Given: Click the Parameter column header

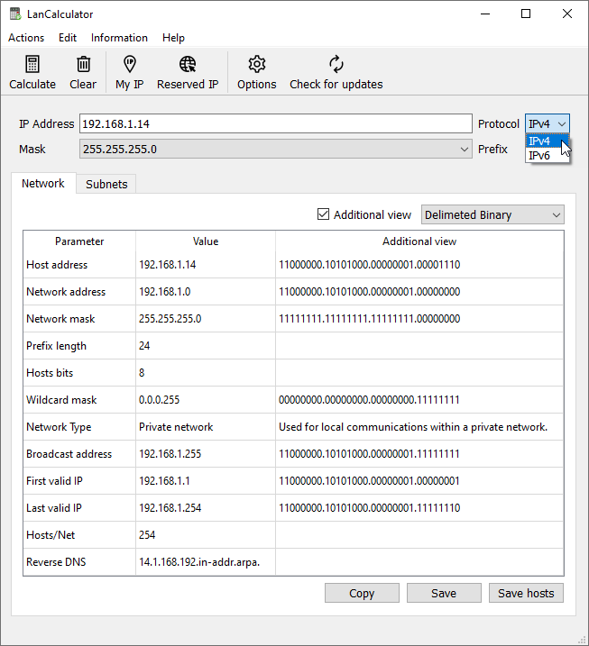Looking at the screenshot, I should 79,241.
